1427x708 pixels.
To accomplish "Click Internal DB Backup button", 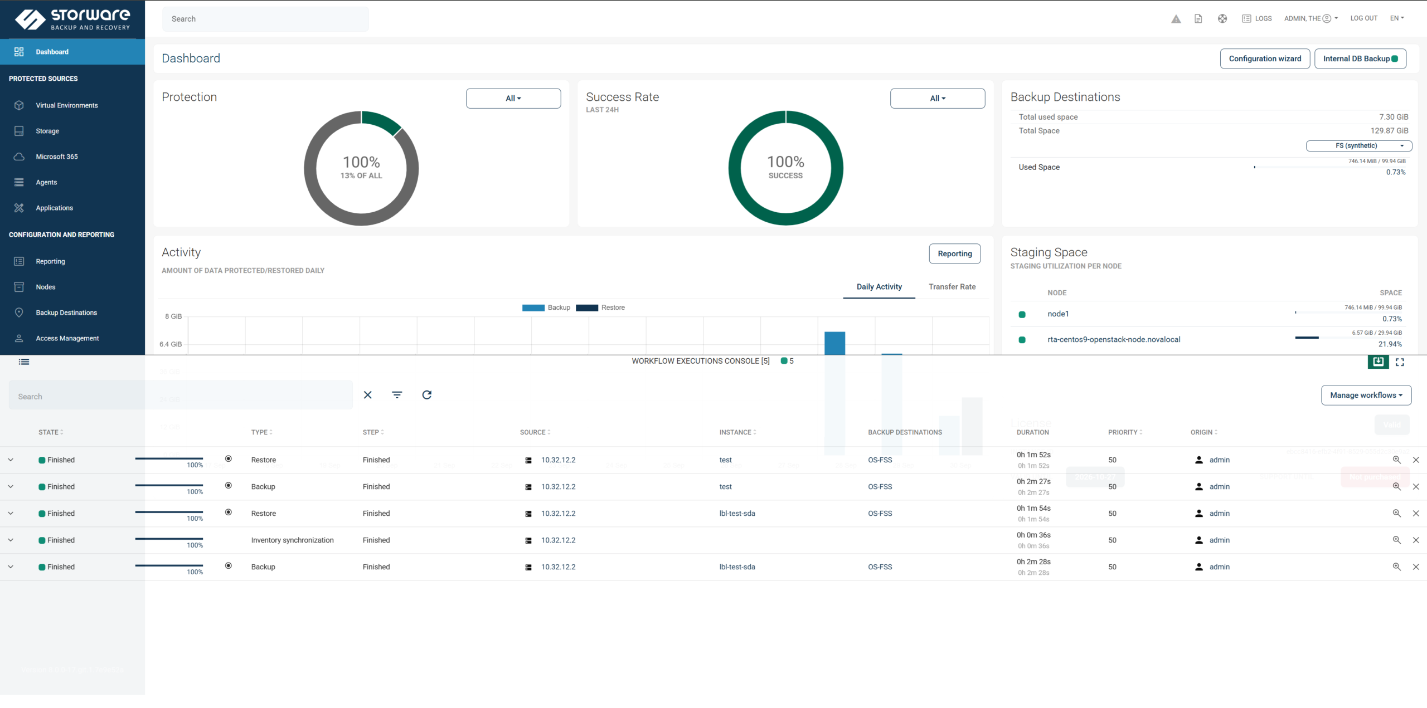I will point(1360,58).
